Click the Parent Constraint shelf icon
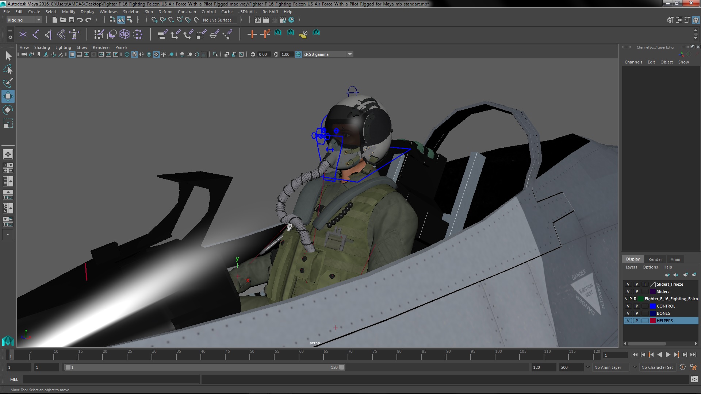The image size is (701, 394). click(x=163, y=34)
